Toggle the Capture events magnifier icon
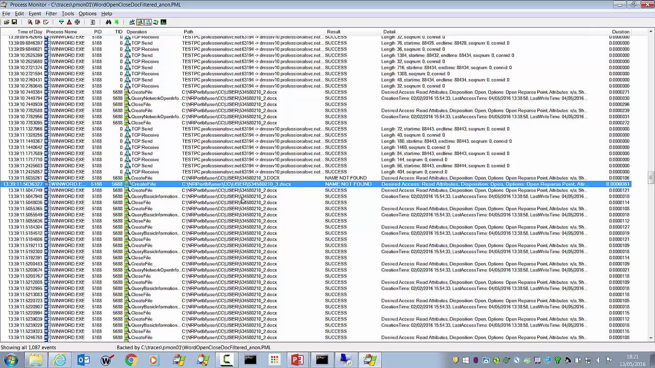This screenshot has width=655, height=368. (x=30, y=22)
